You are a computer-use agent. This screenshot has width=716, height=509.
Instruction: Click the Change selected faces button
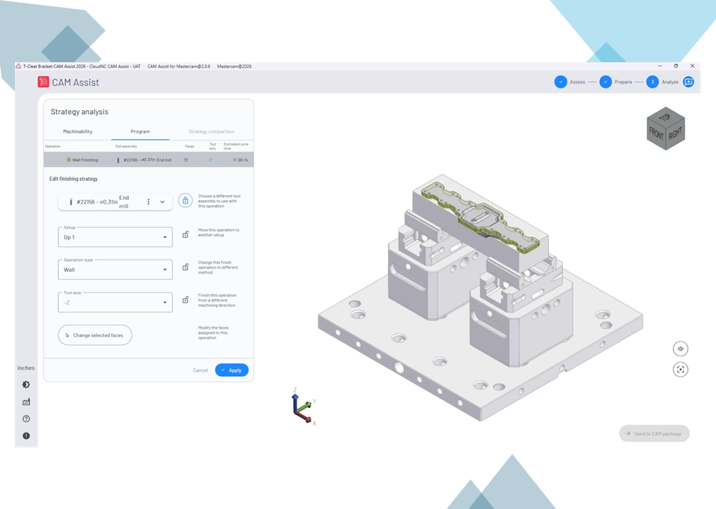(95, 335)
